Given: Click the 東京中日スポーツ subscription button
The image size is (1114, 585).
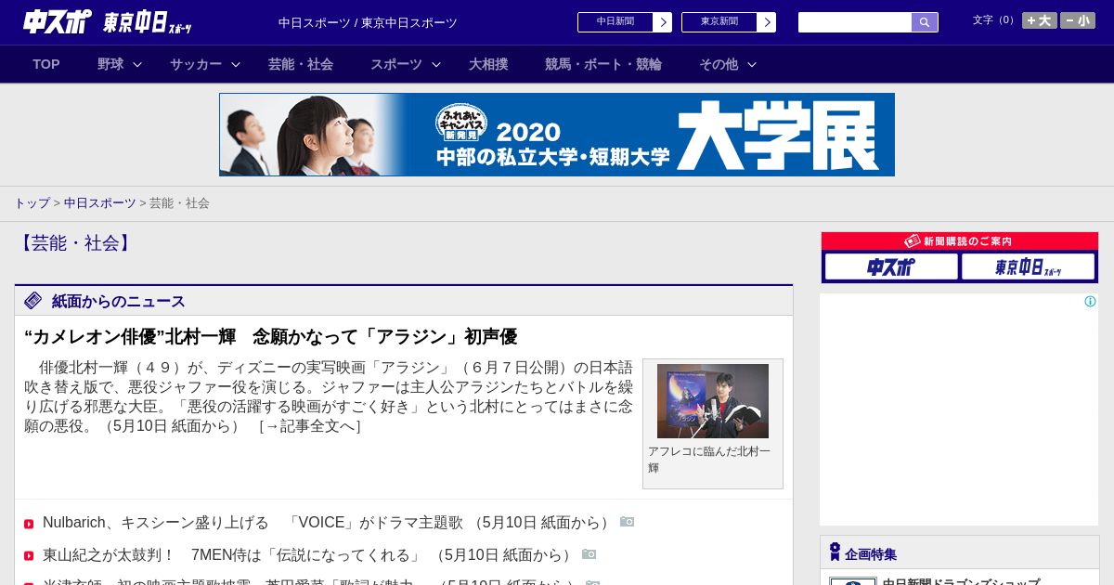Looking at the screenshot, I should pyautogui.click(x=1028, y=266).
